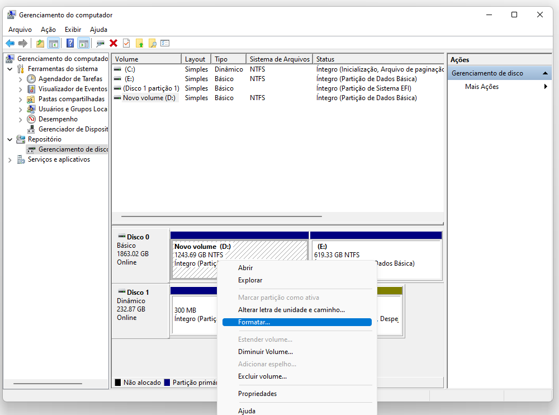Click the folder Up one level icon

(x=40, y=43)
